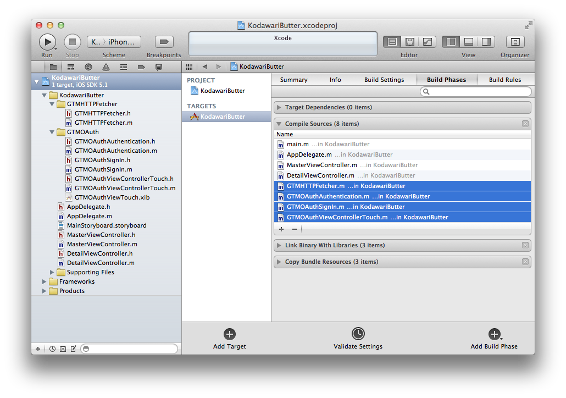Show the Project navigator
This screenshot has height=398, width=566.
(x=53, y=67)
